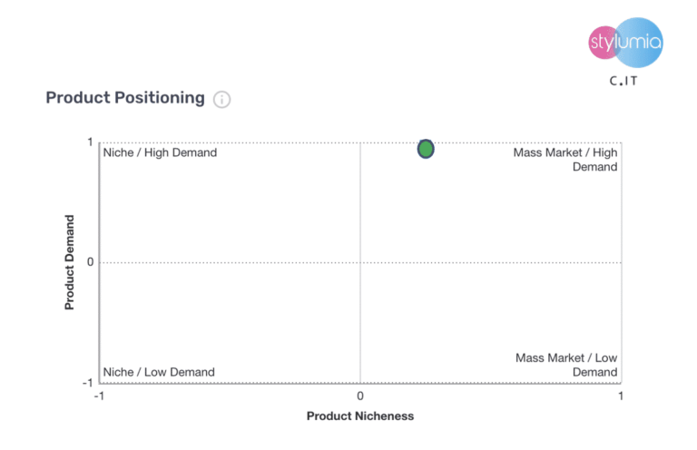Click the C.IT text under the logo

624,81
